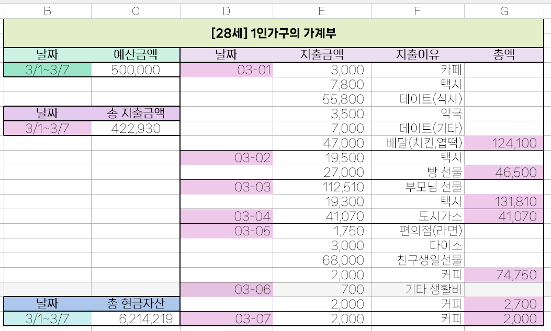Viewport: 551px width, 331px height.
Task: Select the amount 7,800 cell
Action: pyautogui.click(x=322, y=84)
